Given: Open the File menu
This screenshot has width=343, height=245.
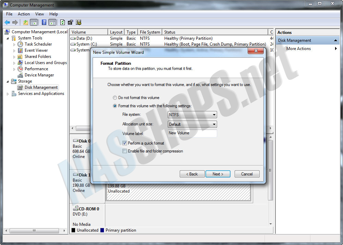Looking at the screenshot, I should click(9, 14).
